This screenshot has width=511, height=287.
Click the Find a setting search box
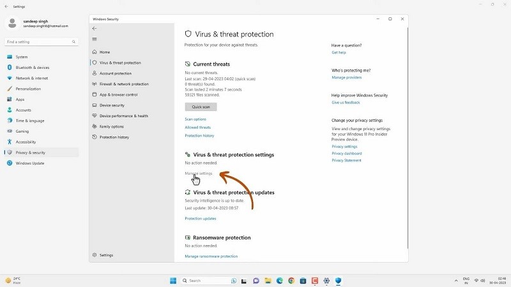click(x=41, y=41)
